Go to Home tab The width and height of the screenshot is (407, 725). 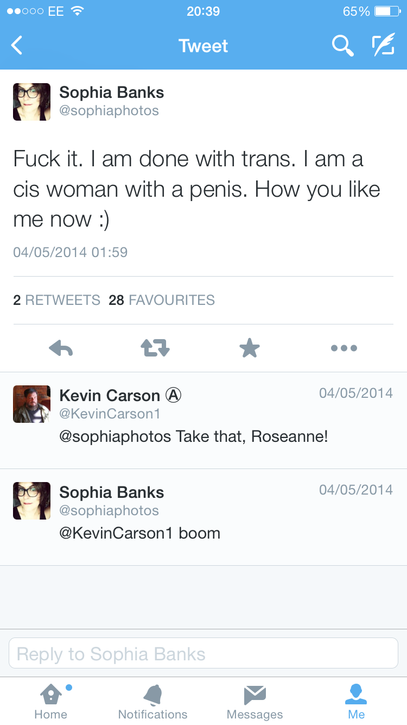pos(51,701)
